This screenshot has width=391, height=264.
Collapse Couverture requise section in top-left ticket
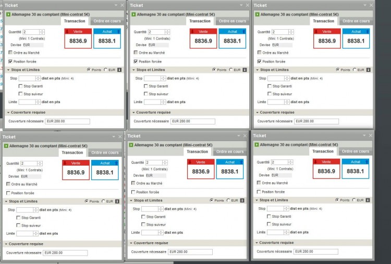8,112
